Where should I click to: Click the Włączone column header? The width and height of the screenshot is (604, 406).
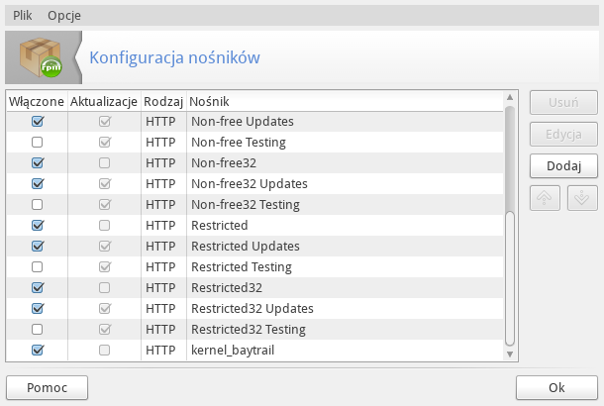point(37,101)
